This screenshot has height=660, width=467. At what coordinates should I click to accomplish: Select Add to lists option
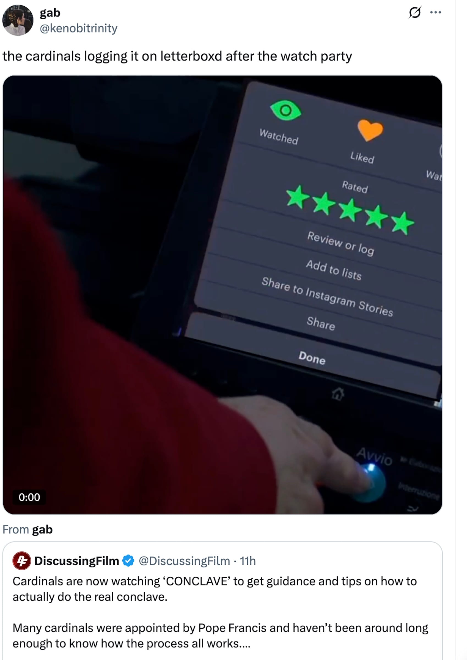point(334,269)
